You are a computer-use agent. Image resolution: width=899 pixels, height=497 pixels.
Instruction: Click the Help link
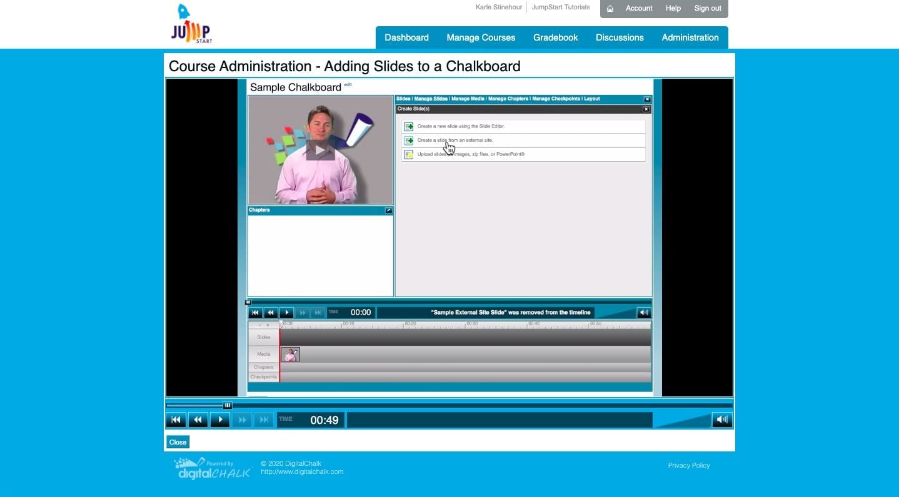[x=673, y=8]
